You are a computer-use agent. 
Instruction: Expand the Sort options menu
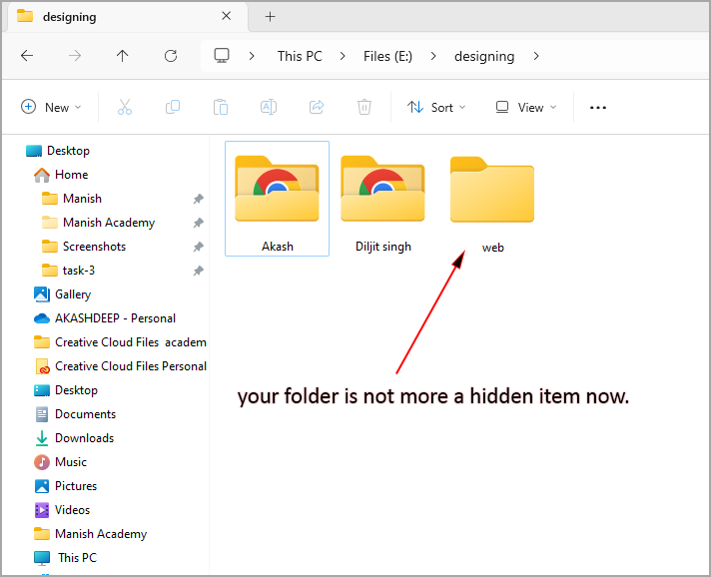(x=436, y=107)
